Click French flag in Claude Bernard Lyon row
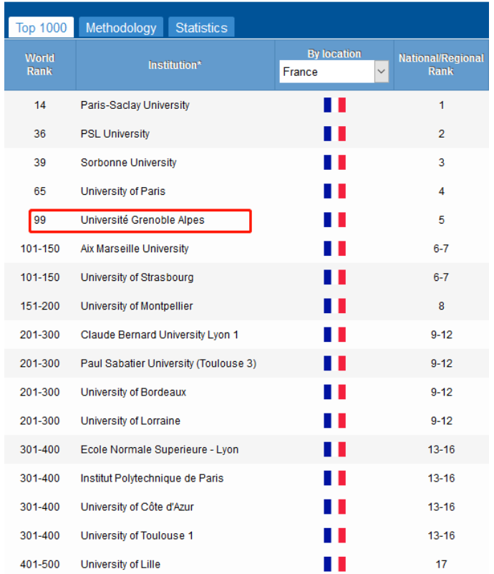This screenshot has height=574, width=494. [334, 335]
